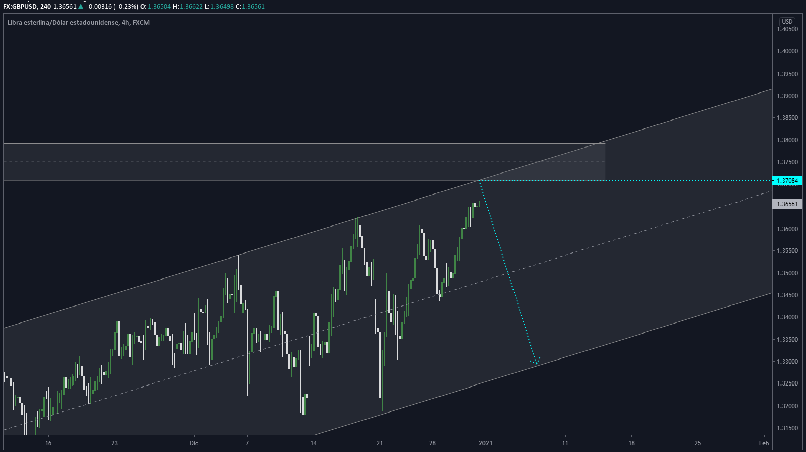Image resolution: width=806 pixels, height=452 pixels.
Task: Click the cyan arrowhead at projection end
Action: [536, 361]
